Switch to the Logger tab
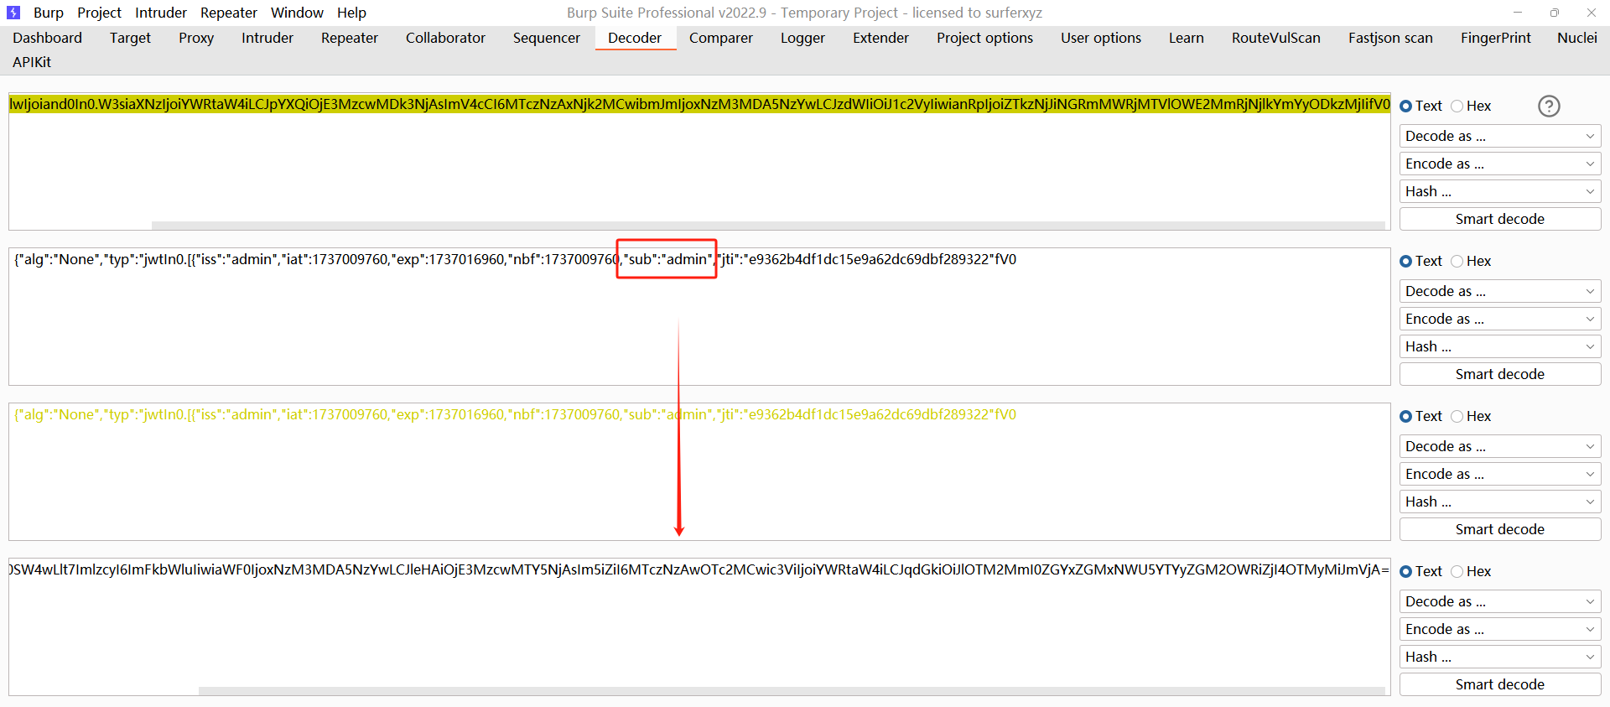 pos(802,38)
